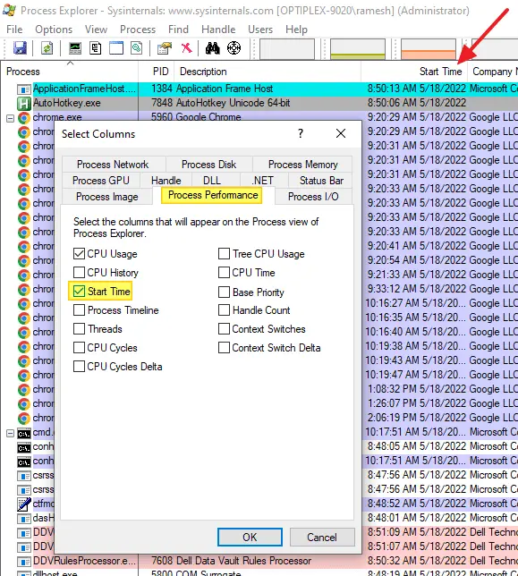Check the Process Timeline option

coord(79,310)
